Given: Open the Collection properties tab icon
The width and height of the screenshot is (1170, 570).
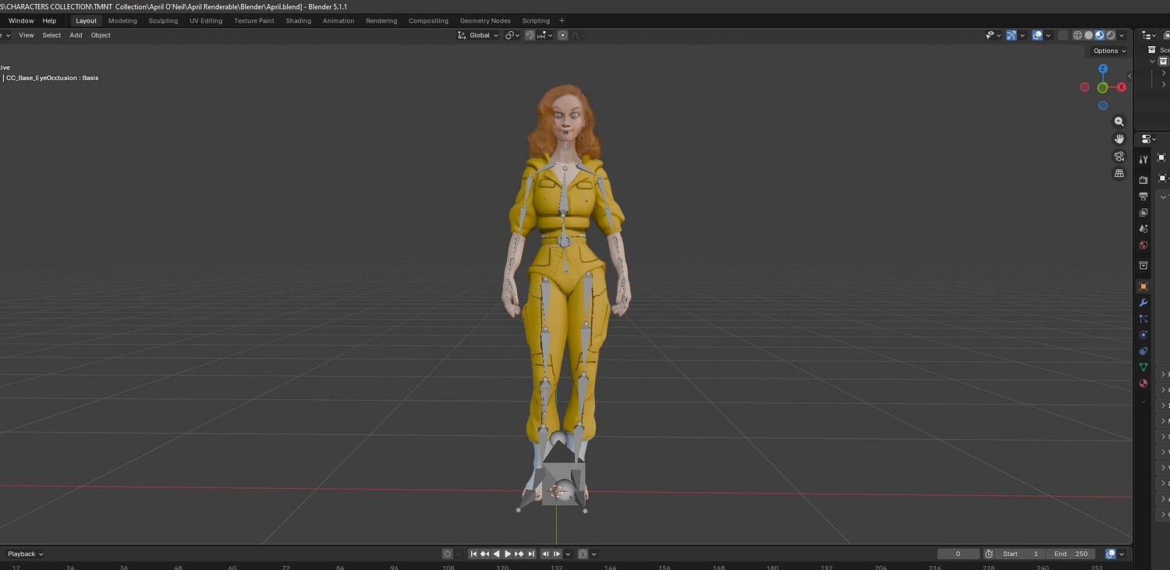Looking at the screenshot, I should tap(1143, 266).
